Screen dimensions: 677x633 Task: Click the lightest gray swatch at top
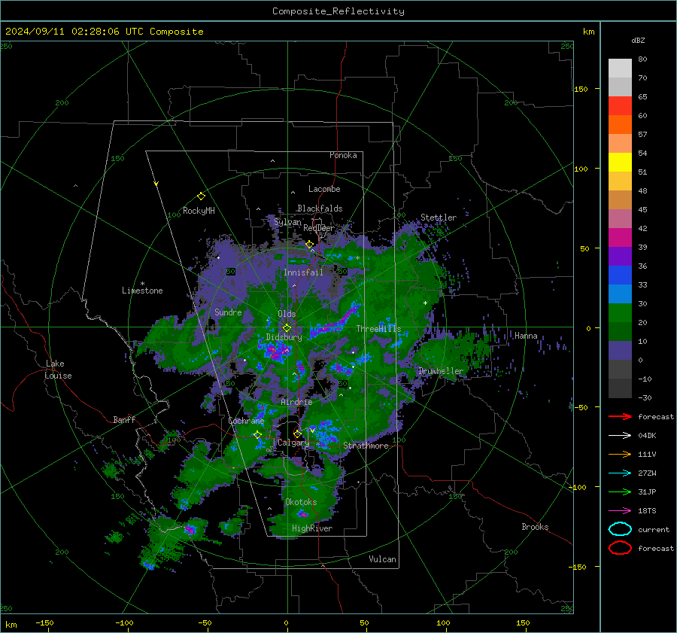point(620,68)
